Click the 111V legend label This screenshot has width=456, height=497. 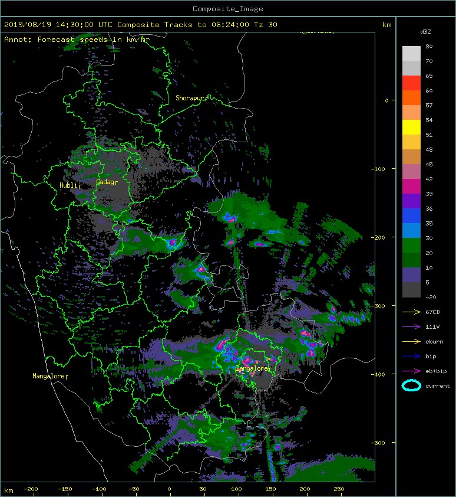[x=432, y=327]
